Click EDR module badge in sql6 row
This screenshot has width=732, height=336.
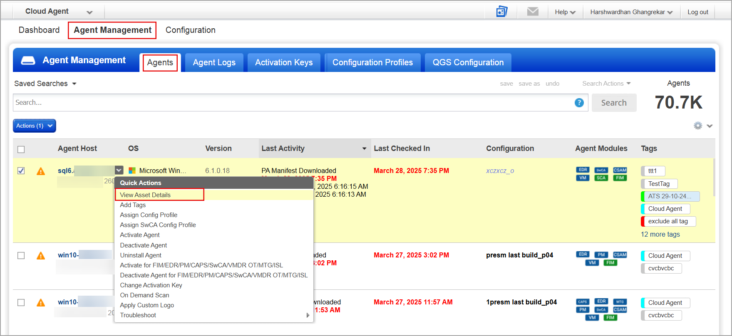point(583,170)
